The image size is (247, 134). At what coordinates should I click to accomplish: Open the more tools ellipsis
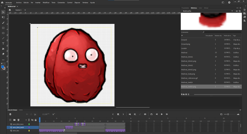coord(3,60)
